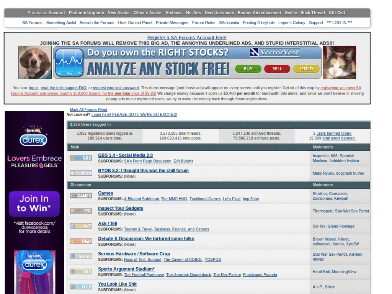Click the stock chart icon in banner ad

69,62
